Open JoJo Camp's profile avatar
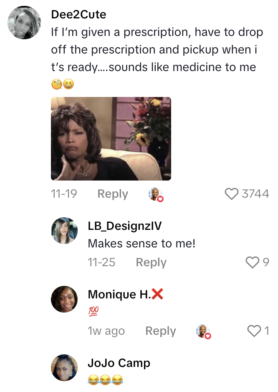This screenshot has height=392, width=278. (64, 368)
